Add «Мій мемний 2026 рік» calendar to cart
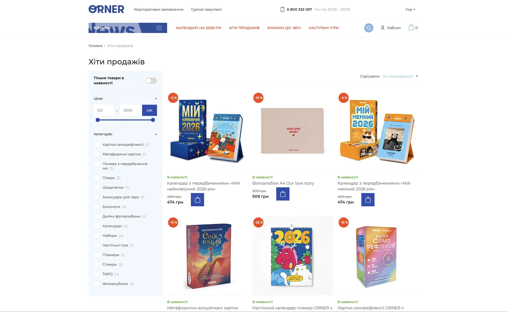The width and height of the screenshot is (507, 312). pos(368,200)
